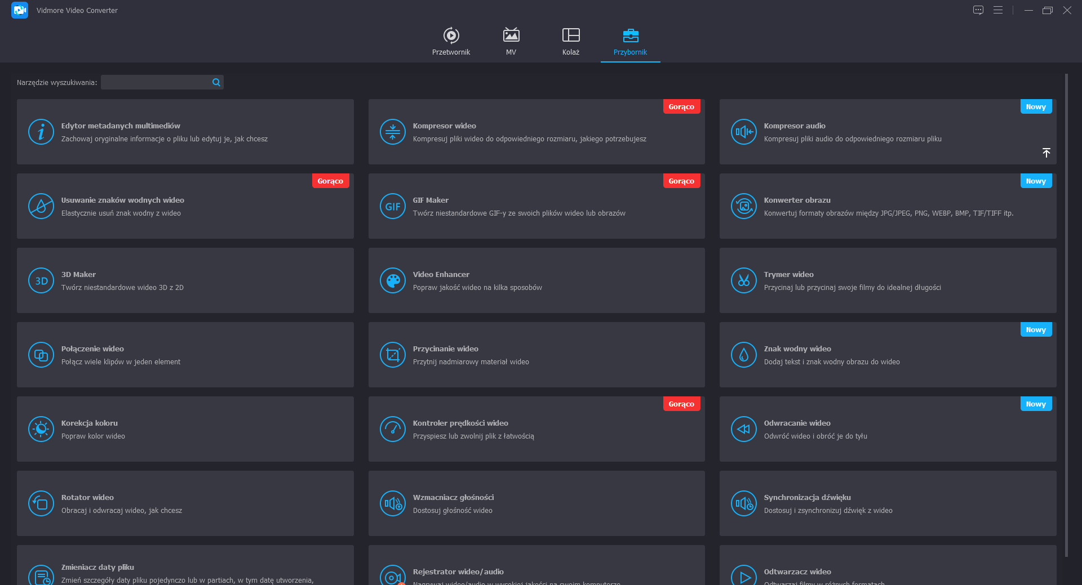Image resolution: width=1082 pixels, height=585 pixels.
Task: Click the Konwertuj formaty obrazów description
Action: point(888,213)
